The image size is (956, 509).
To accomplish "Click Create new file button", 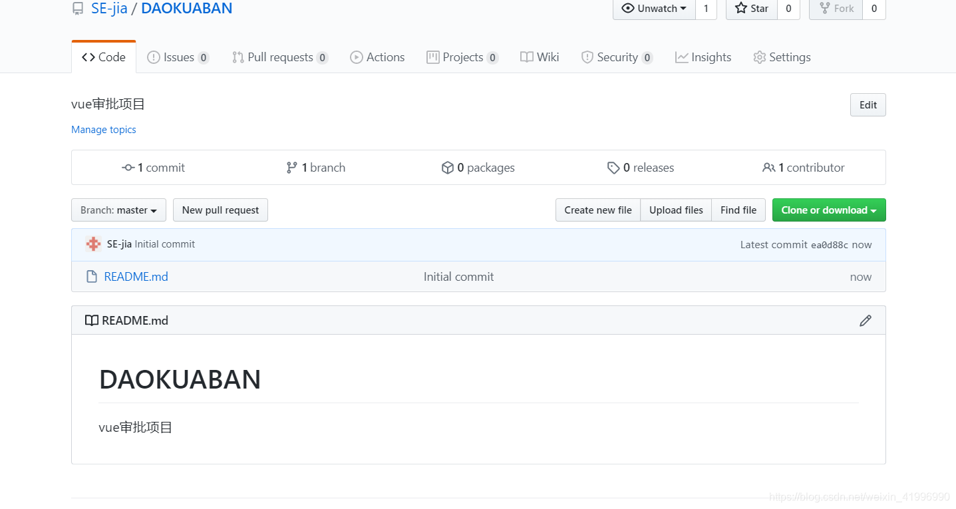I will coord(598,210).
